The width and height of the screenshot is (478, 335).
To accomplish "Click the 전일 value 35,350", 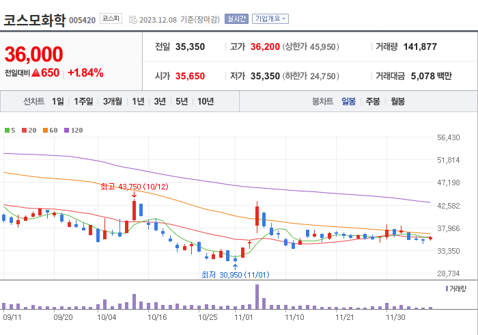I will tap(190, 46).
